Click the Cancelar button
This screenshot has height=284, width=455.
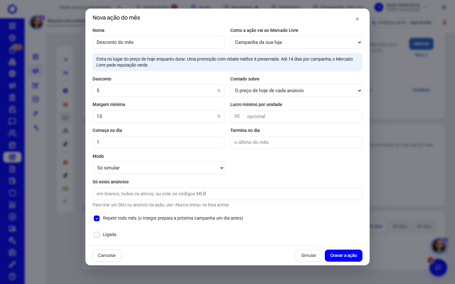[x=107, y=256]
